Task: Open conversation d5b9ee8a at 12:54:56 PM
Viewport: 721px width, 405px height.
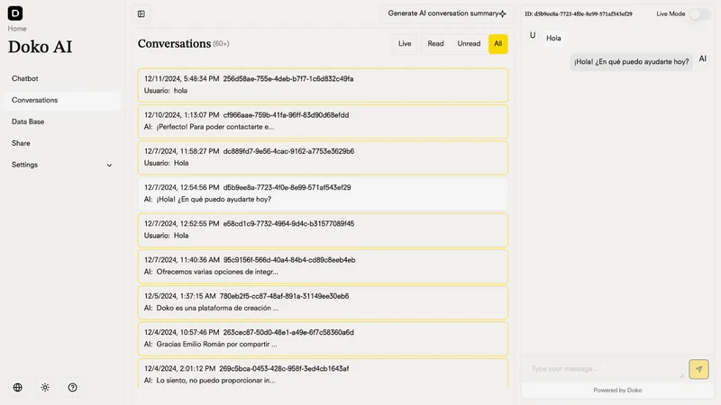Action: 323,193
